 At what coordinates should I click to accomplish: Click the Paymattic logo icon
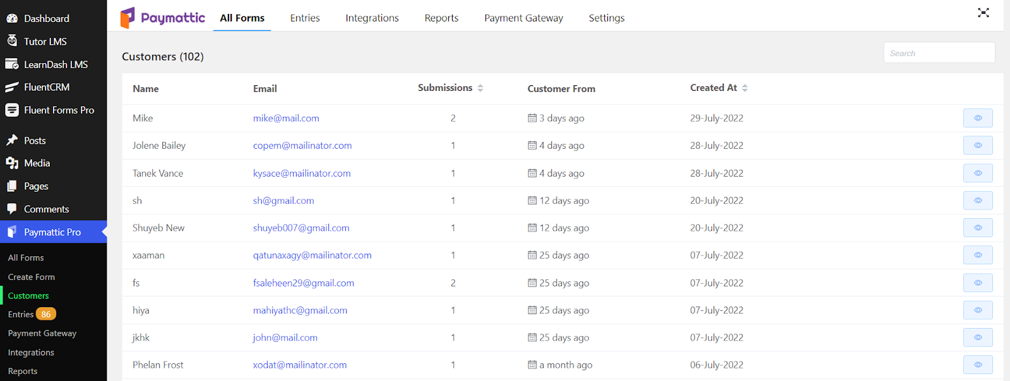coord(128,18)
